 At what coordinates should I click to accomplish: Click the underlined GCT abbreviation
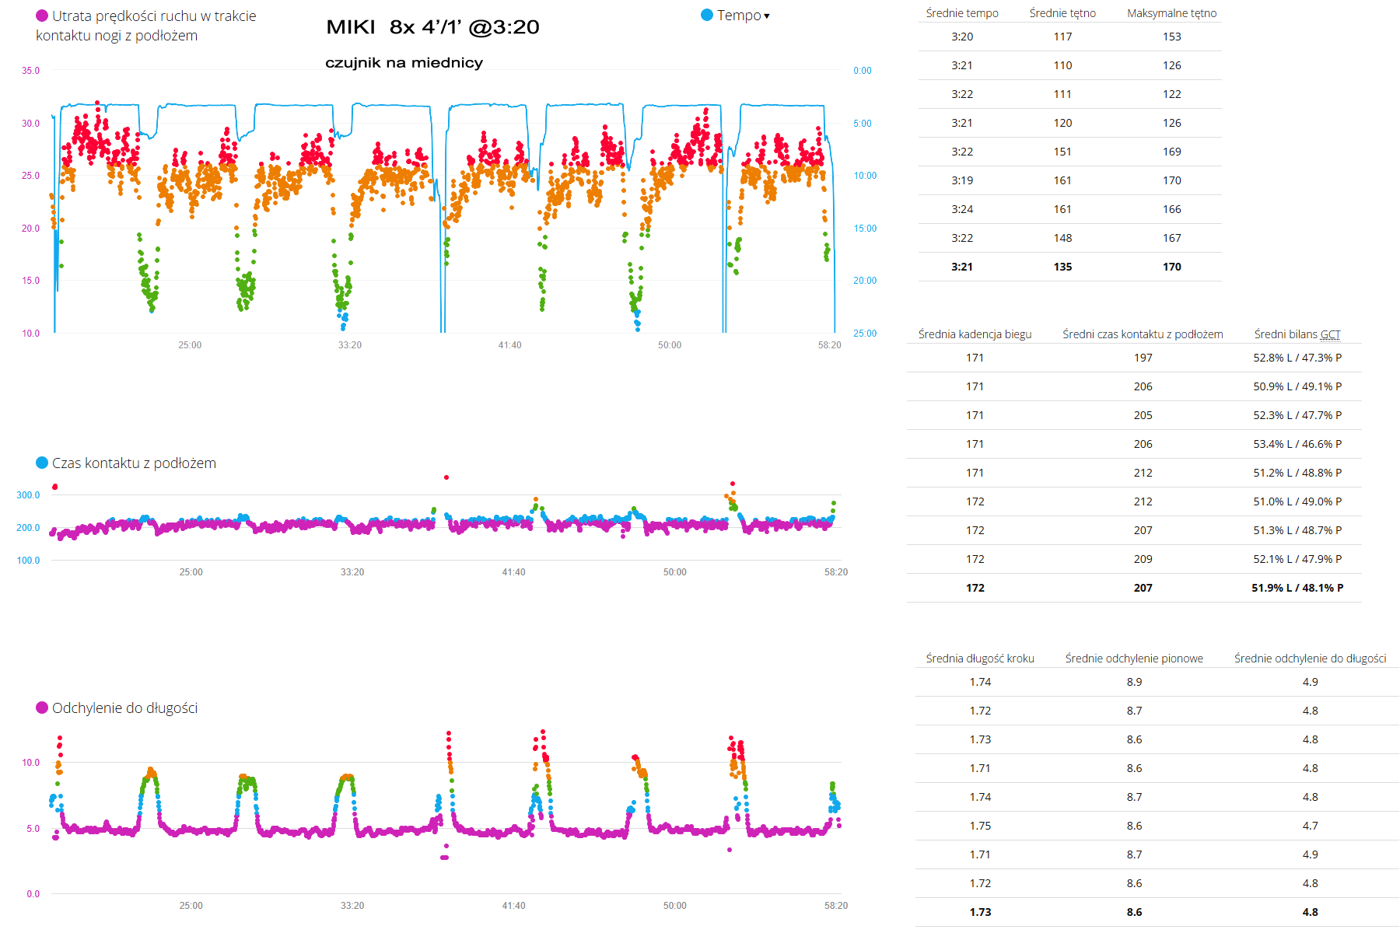pos(1330,334)
